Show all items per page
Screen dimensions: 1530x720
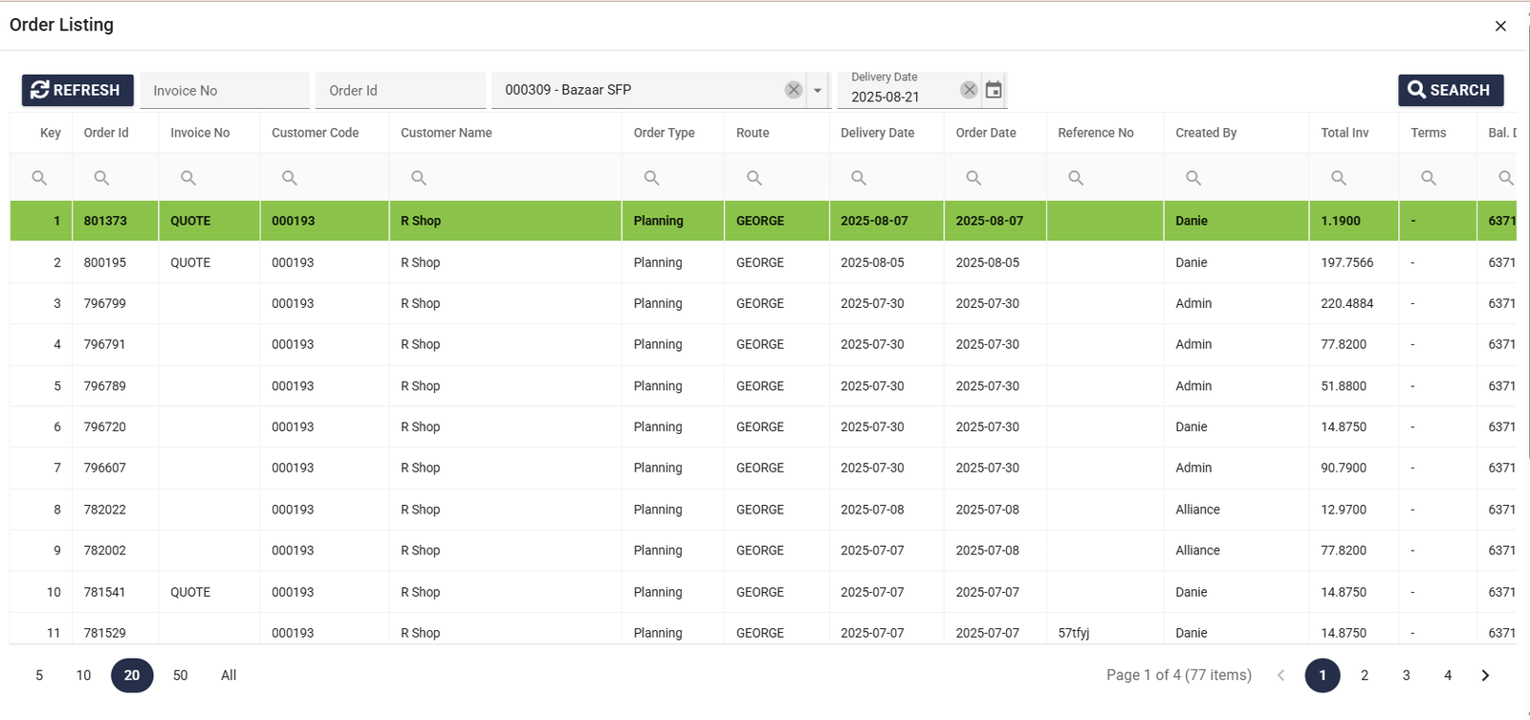(229, 675)
